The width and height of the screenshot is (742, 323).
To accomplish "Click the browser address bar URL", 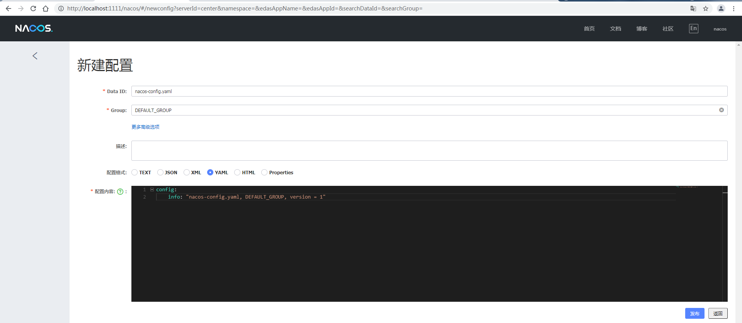I will (245, 8).
